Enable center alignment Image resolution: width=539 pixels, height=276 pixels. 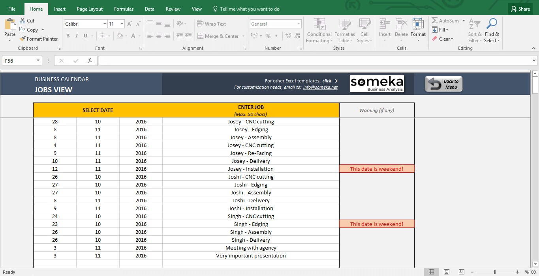point(158,36)
